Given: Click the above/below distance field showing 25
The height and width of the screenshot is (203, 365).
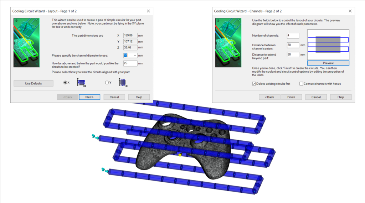Looking at the screenshot, I should 130,63.
